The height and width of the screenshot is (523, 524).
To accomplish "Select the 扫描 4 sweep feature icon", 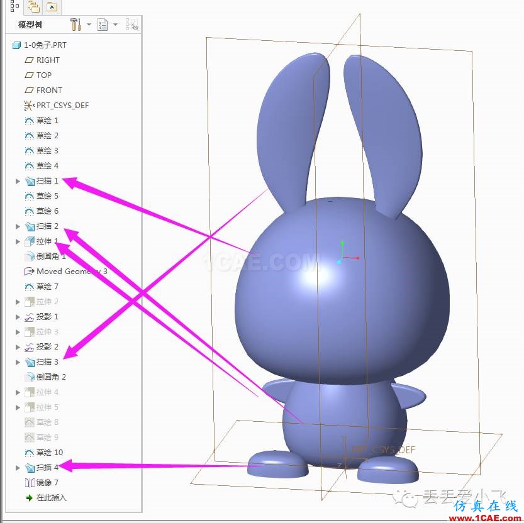I will tap(30, 468).
